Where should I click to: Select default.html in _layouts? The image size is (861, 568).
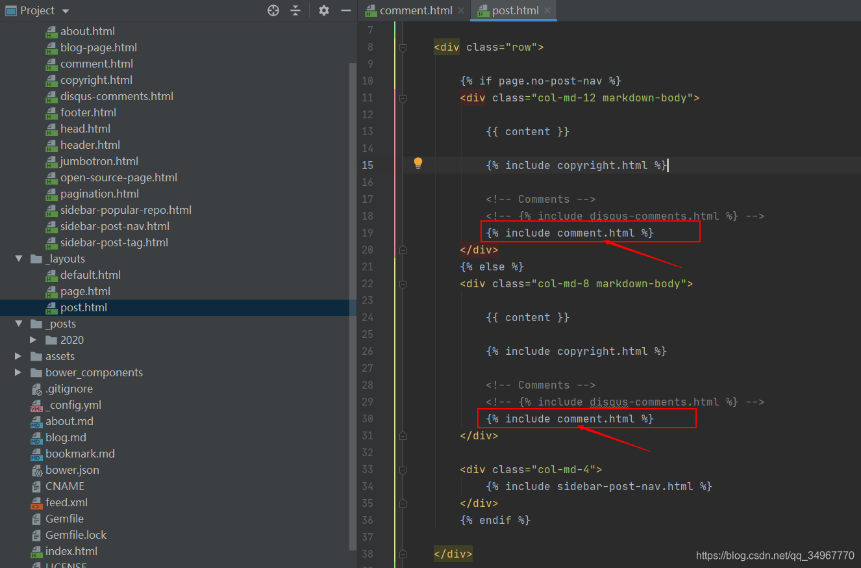tap(90, 275)
